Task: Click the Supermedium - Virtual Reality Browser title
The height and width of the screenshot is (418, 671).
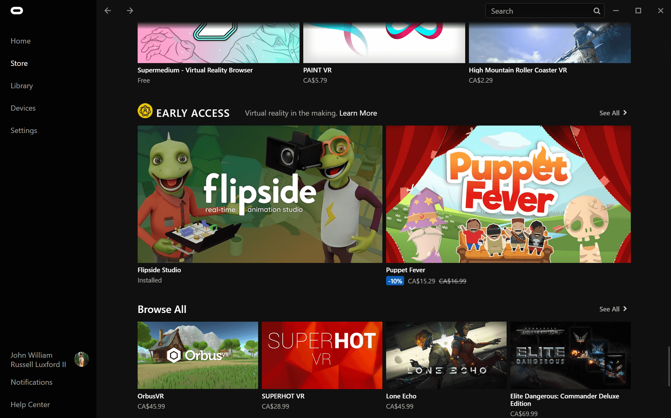Action: tap(195, 70)
